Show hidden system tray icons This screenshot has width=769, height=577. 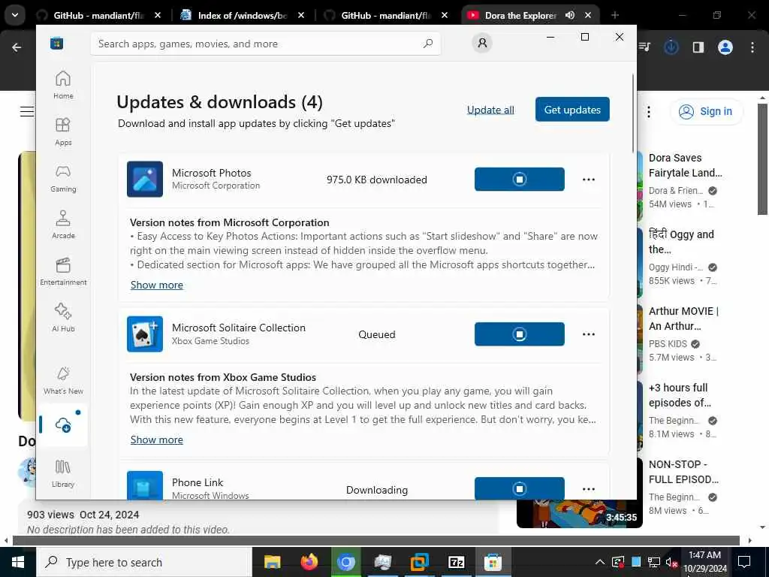point(599,562)
